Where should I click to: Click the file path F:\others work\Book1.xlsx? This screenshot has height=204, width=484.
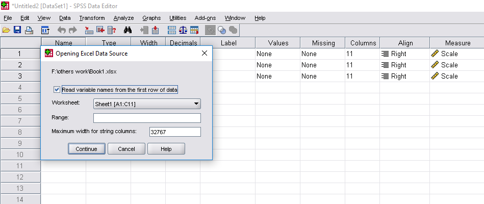click(x=84, y=71)
